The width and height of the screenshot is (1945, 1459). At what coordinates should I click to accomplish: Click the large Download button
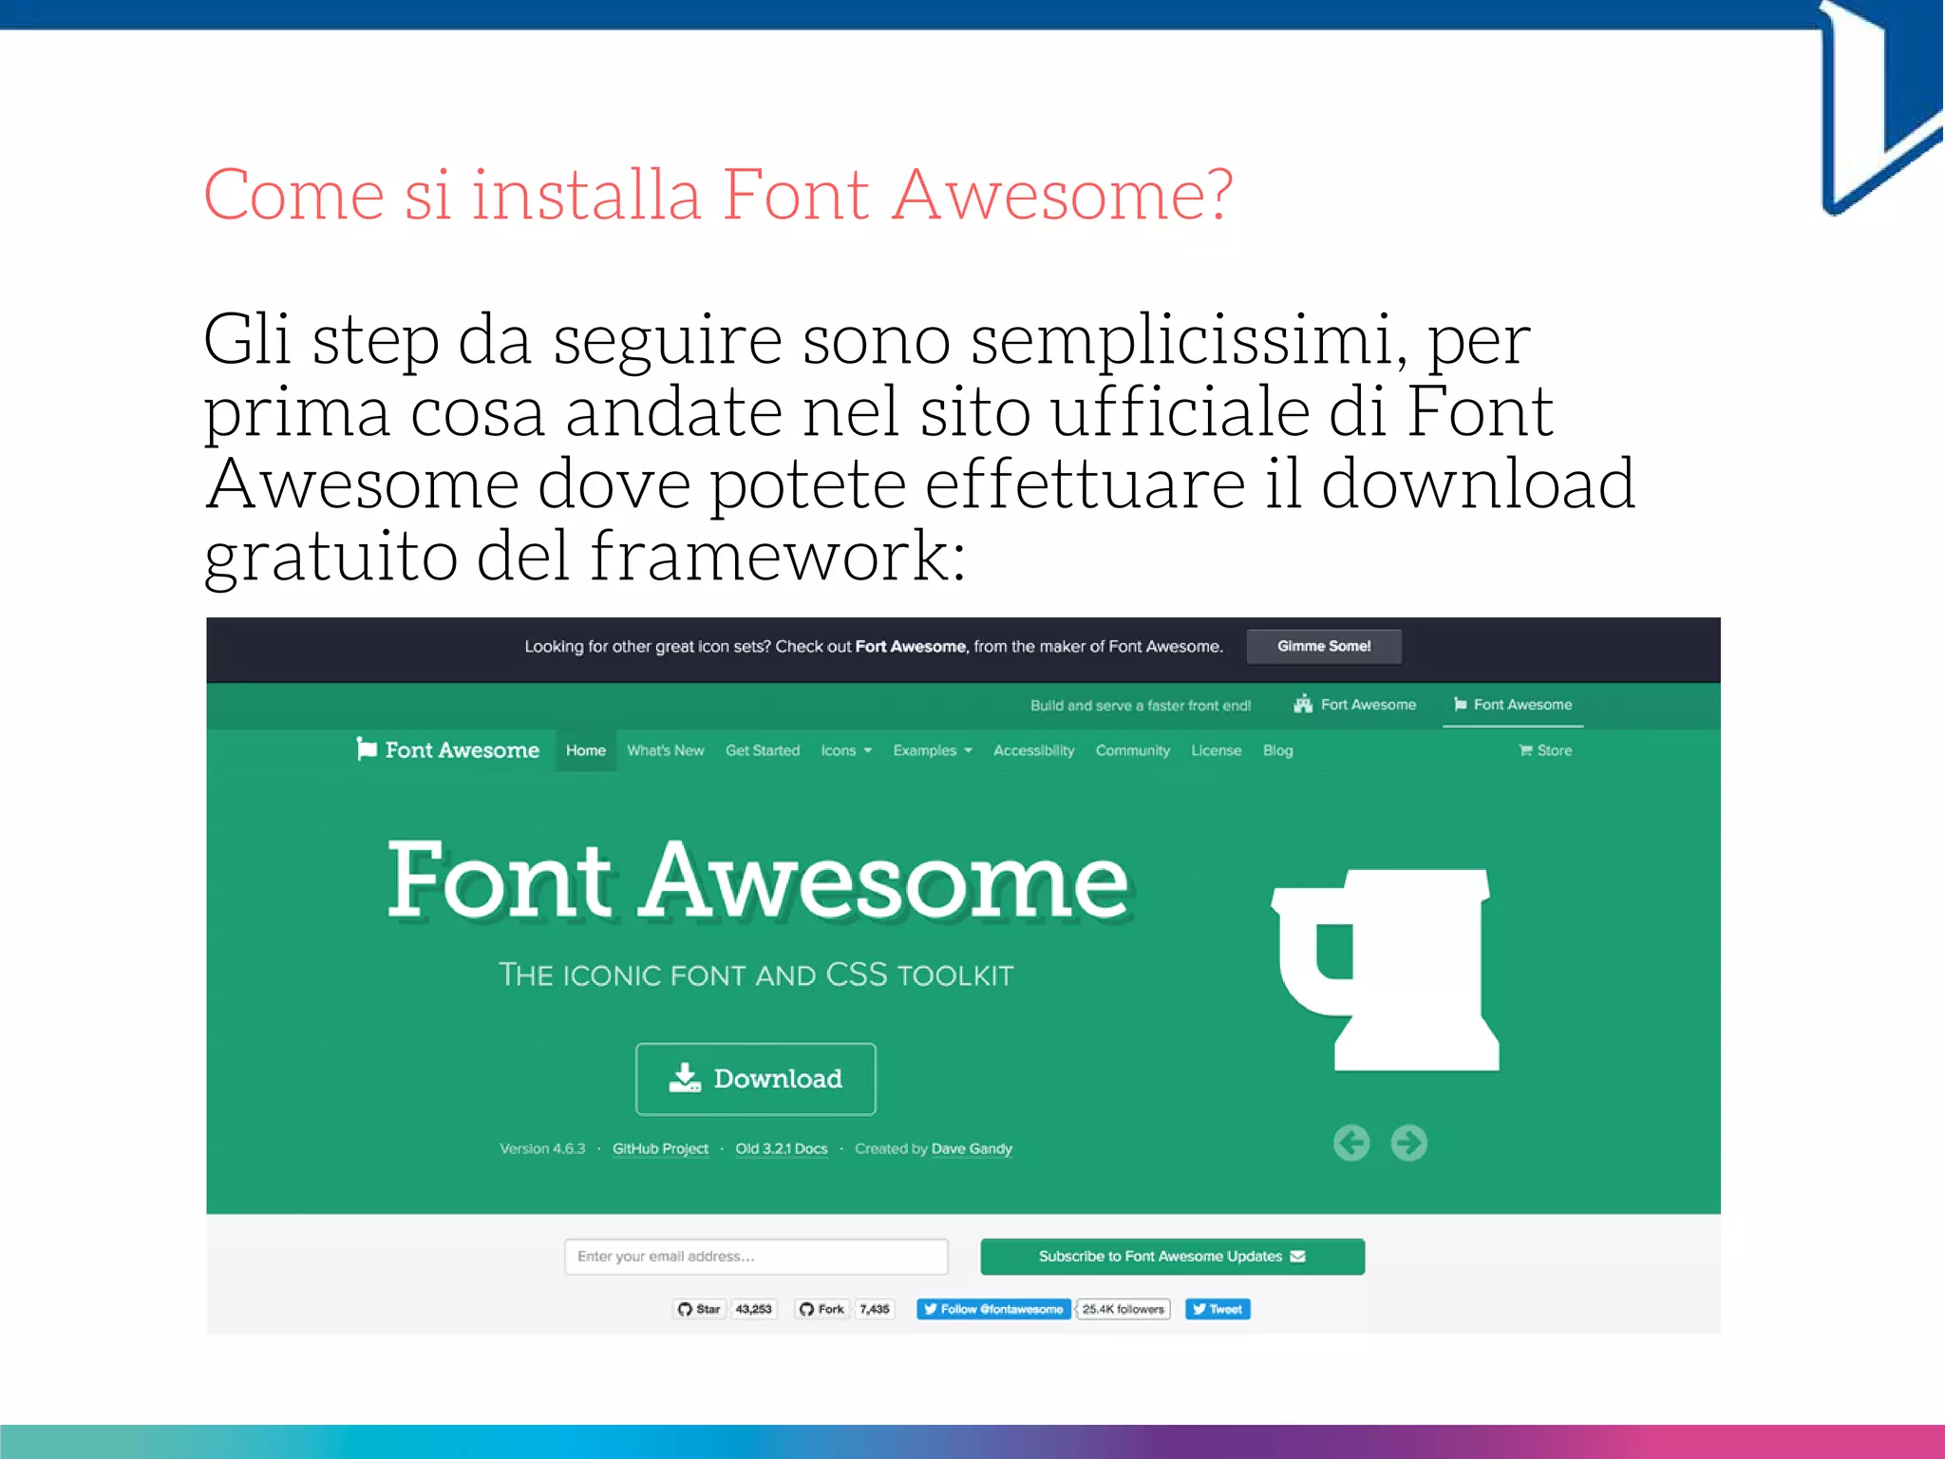[755, 1078]
